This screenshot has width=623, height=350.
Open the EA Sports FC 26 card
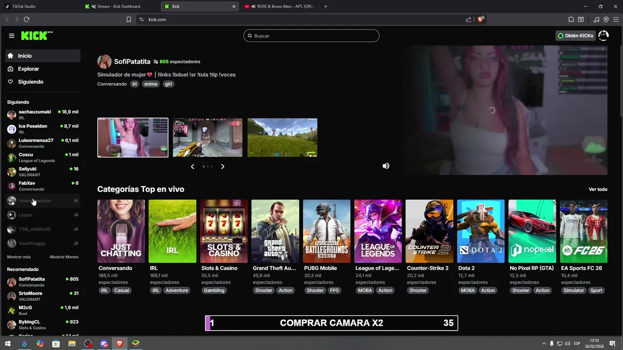584,231
